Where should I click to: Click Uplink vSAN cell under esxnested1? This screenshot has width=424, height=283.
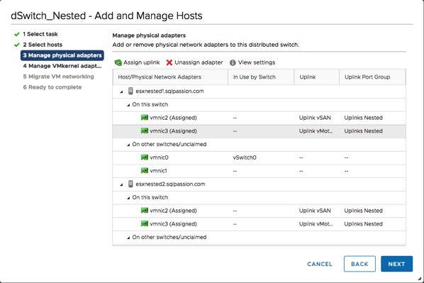(315, 118)
